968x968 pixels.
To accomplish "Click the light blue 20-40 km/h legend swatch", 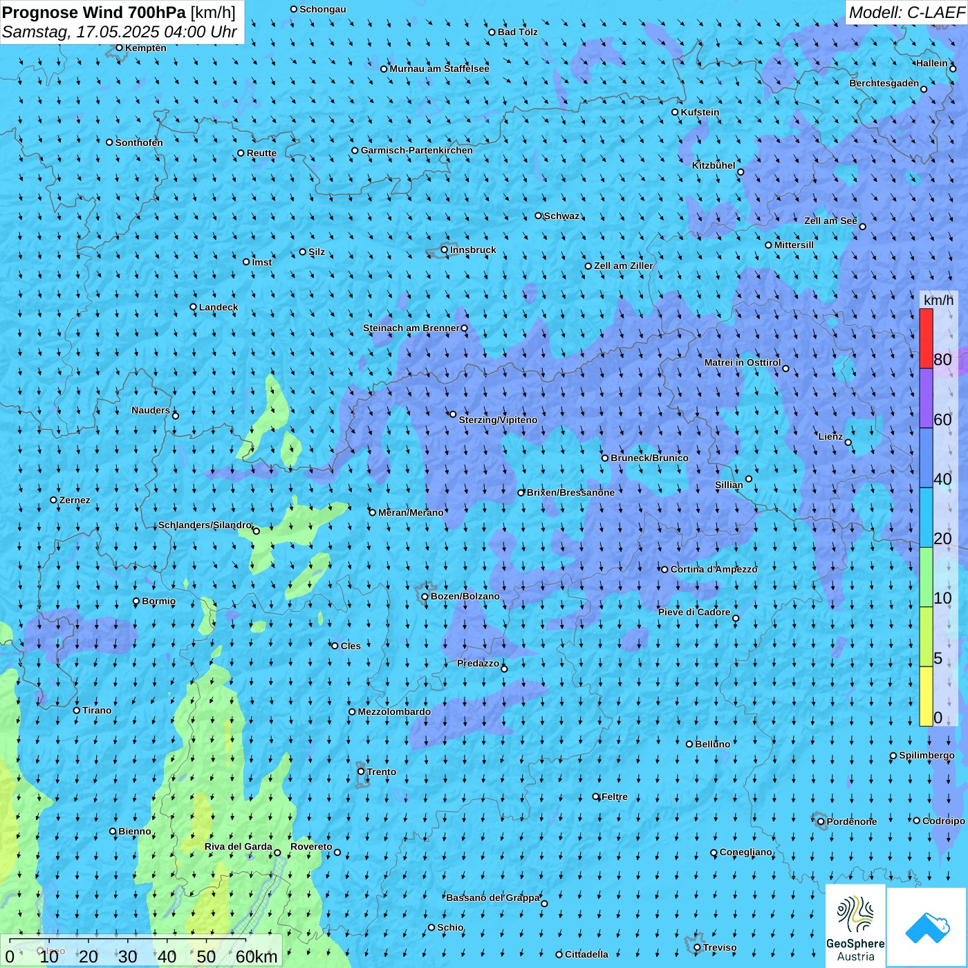I will pyautogui.click(x=926, y=517).
